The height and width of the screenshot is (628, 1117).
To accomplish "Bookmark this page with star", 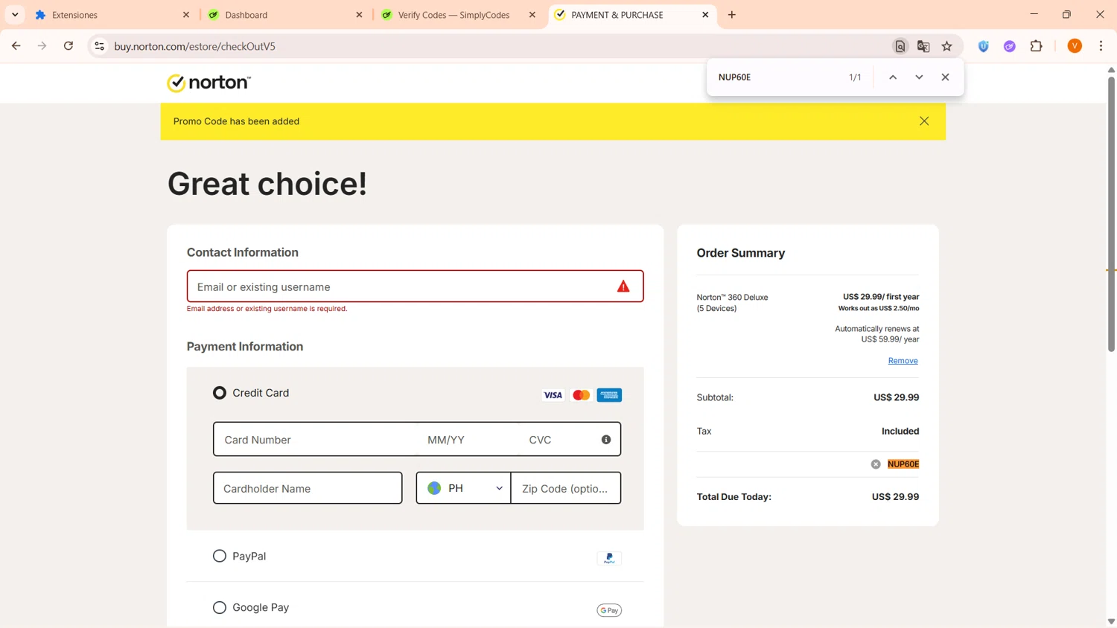I will [x=947, y=46].
